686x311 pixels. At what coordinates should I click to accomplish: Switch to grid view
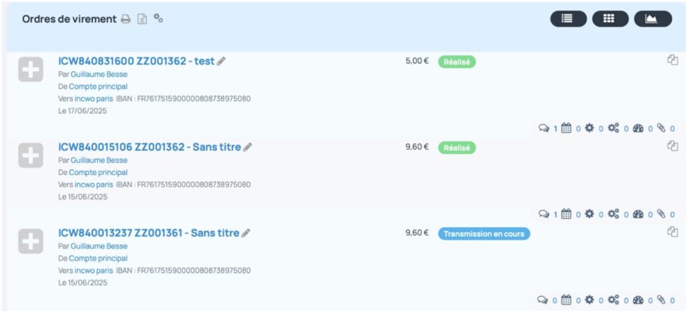(x=610, y=19)
